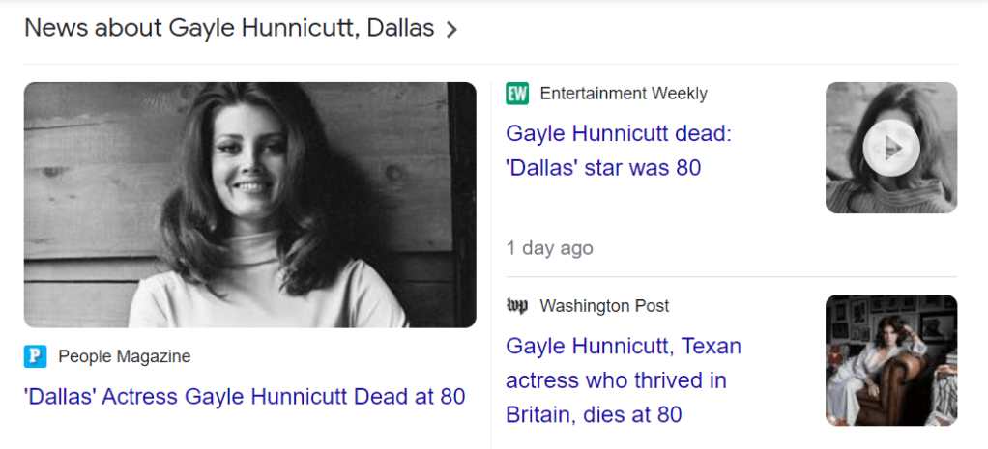Click the ''Dallas' star was 80' headline line
Viewport: 988px width, 449px height.
602,168
